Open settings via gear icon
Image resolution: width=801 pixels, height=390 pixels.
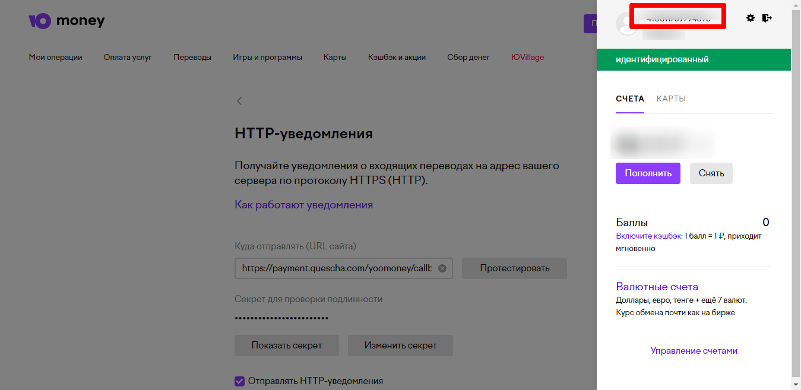click(x=751, y=18)
